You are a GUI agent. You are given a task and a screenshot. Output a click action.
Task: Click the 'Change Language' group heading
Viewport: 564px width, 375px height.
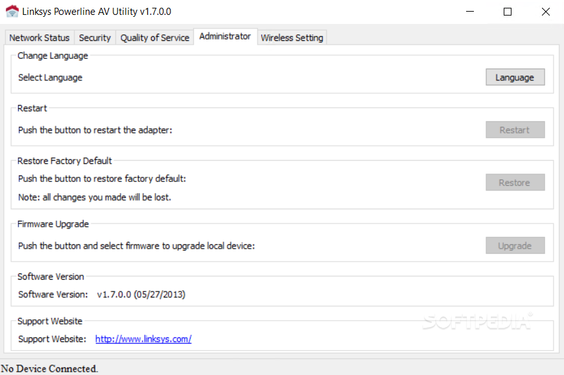(53, 56)
